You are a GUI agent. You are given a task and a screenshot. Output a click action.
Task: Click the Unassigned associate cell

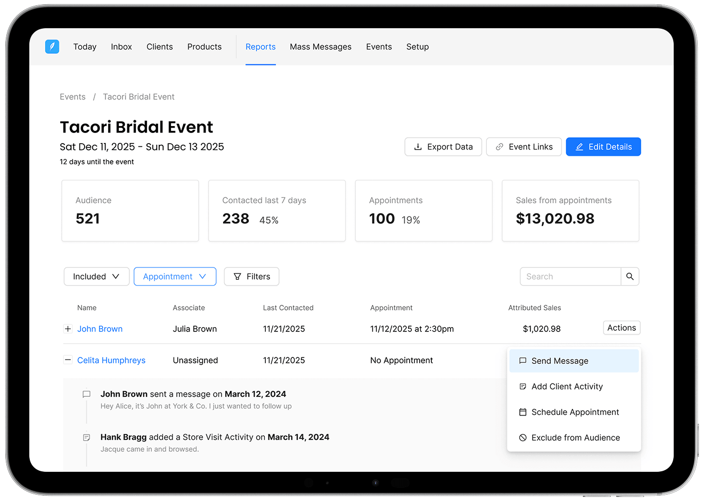click(195, 360)
